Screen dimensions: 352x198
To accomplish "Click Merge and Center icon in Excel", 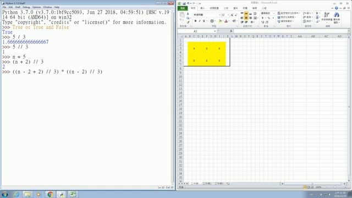I will point(255,18).
